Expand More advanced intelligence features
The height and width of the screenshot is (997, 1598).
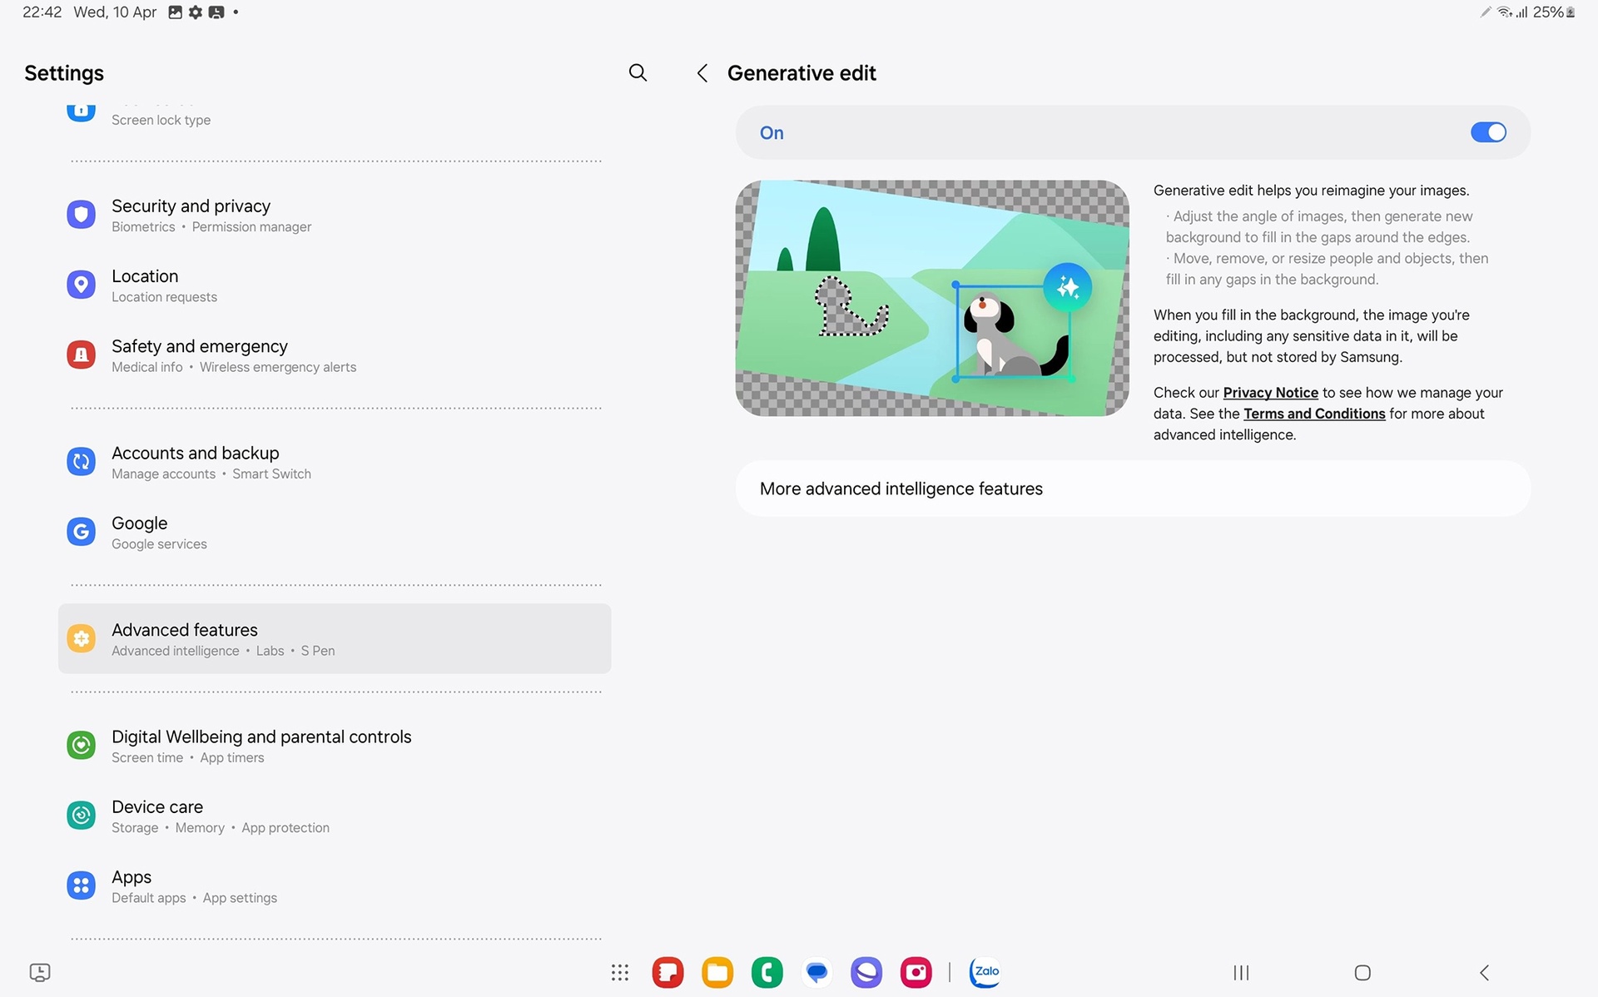[902, 489]
